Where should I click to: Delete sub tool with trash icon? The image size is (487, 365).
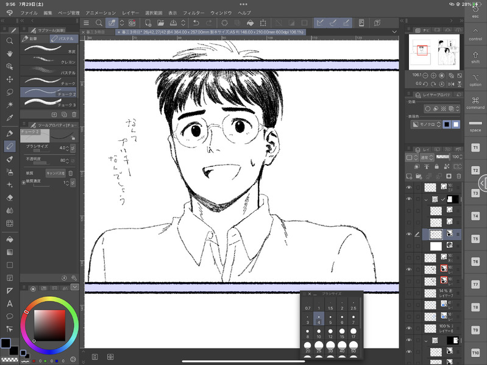(74, 115)
